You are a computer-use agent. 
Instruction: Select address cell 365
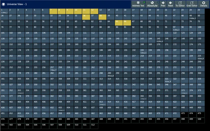click(119, 92)
